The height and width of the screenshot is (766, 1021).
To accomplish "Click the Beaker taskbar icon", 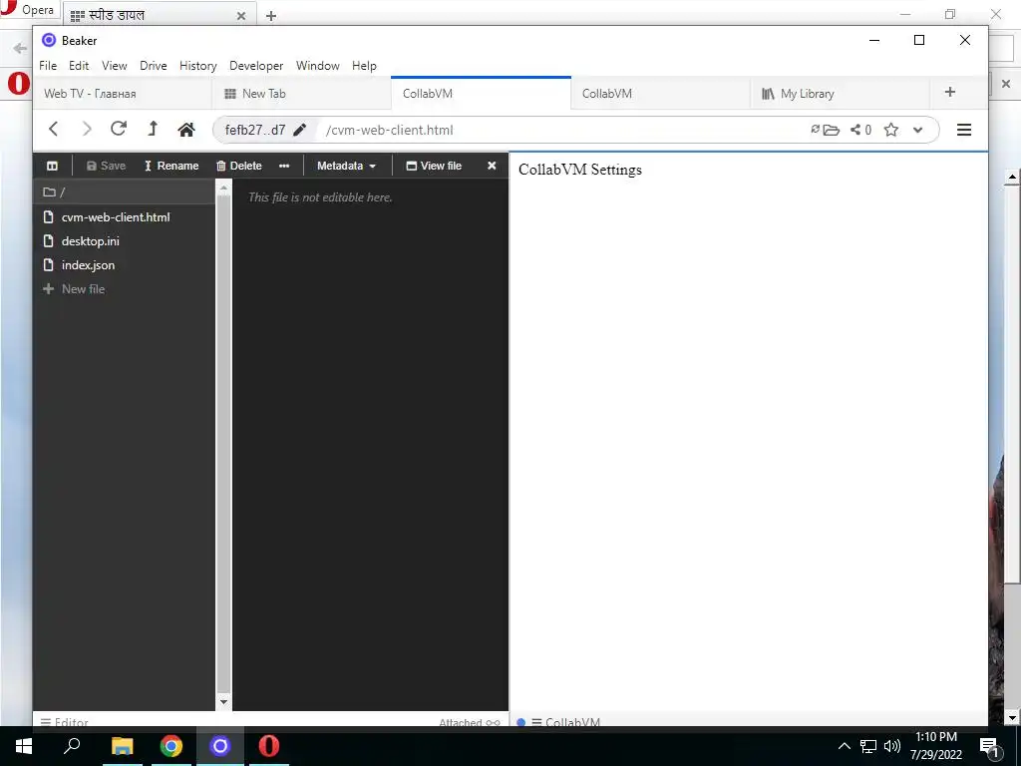I will point(220,746).
